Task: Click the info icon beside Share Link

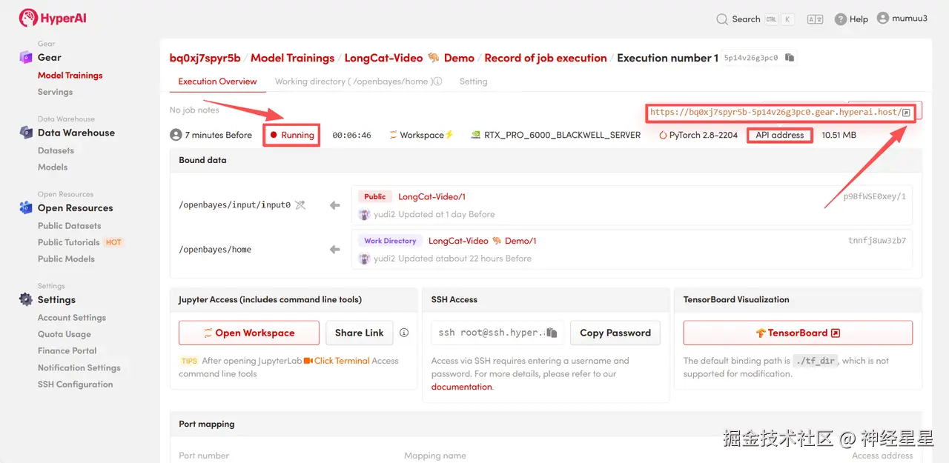Action: coord(404,333)
